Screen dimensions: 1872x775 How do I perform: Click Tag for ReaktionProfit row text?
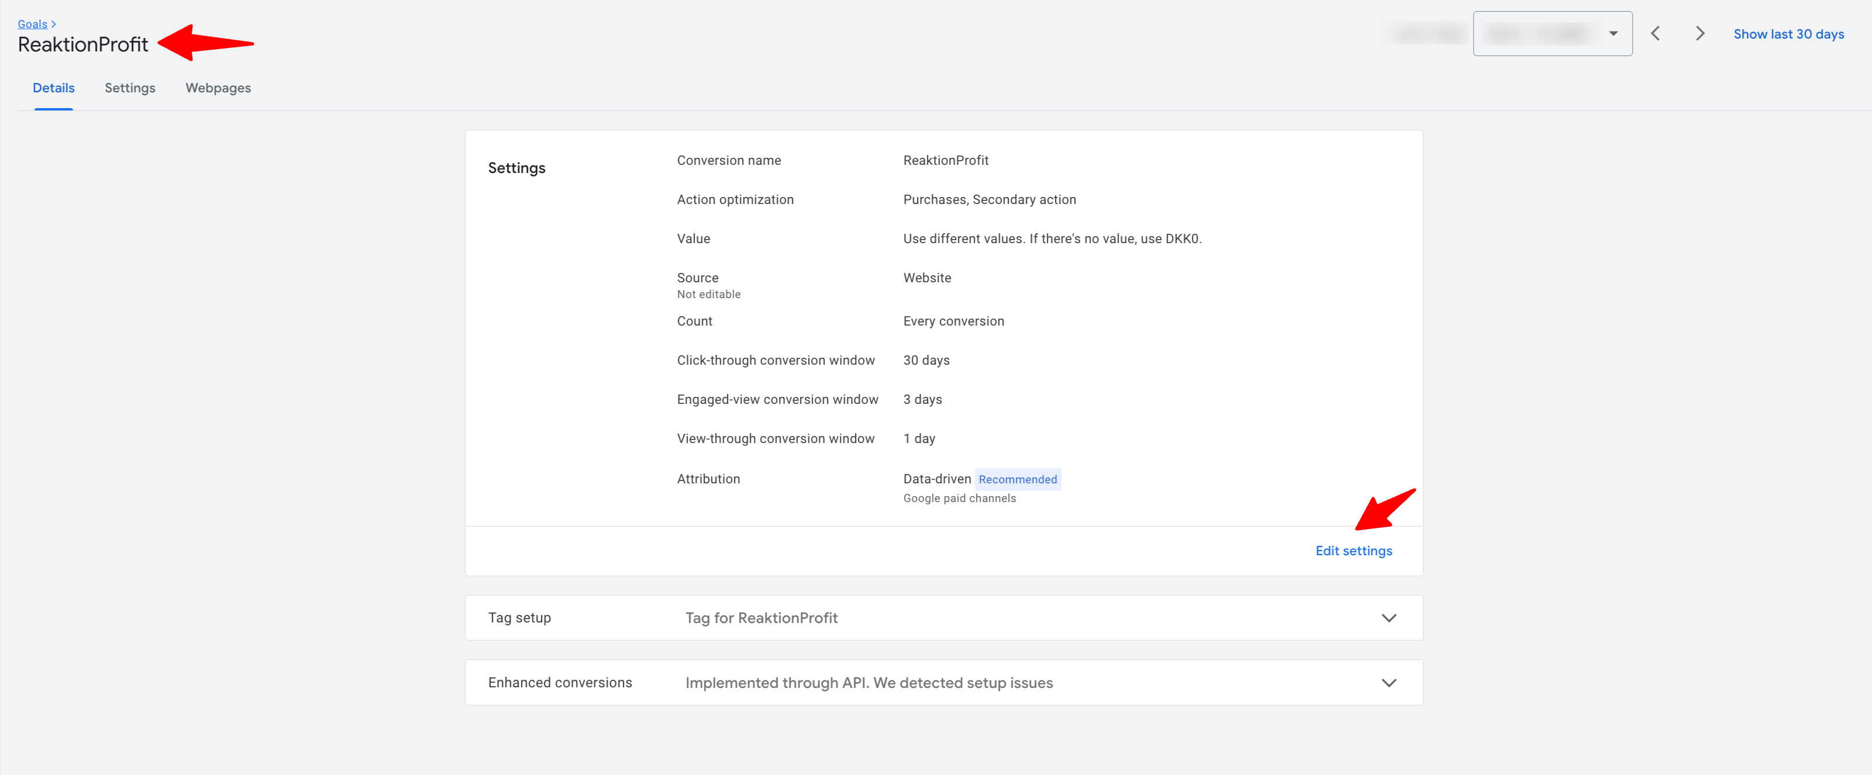761,618
